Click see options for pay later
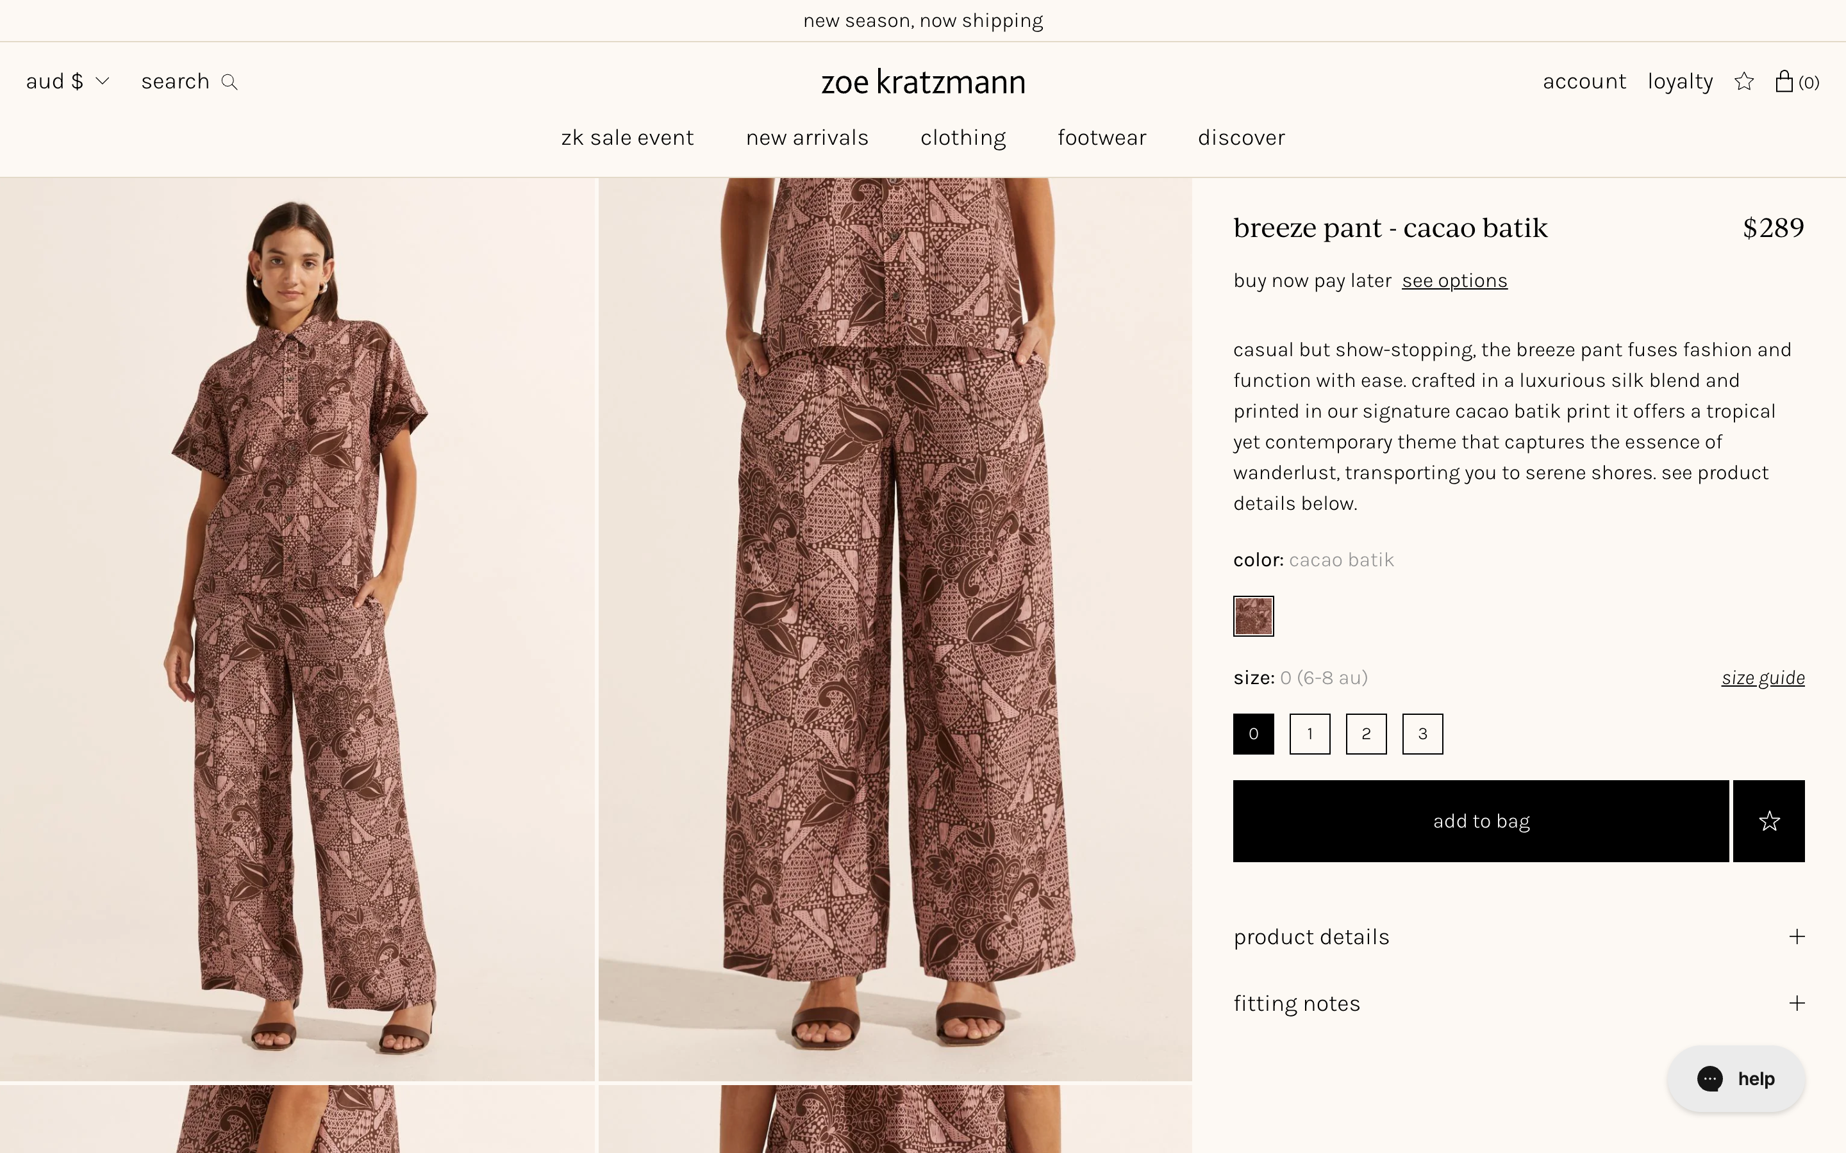1846x1153 pixels. pyautogui.click(x=1454, y=281)
